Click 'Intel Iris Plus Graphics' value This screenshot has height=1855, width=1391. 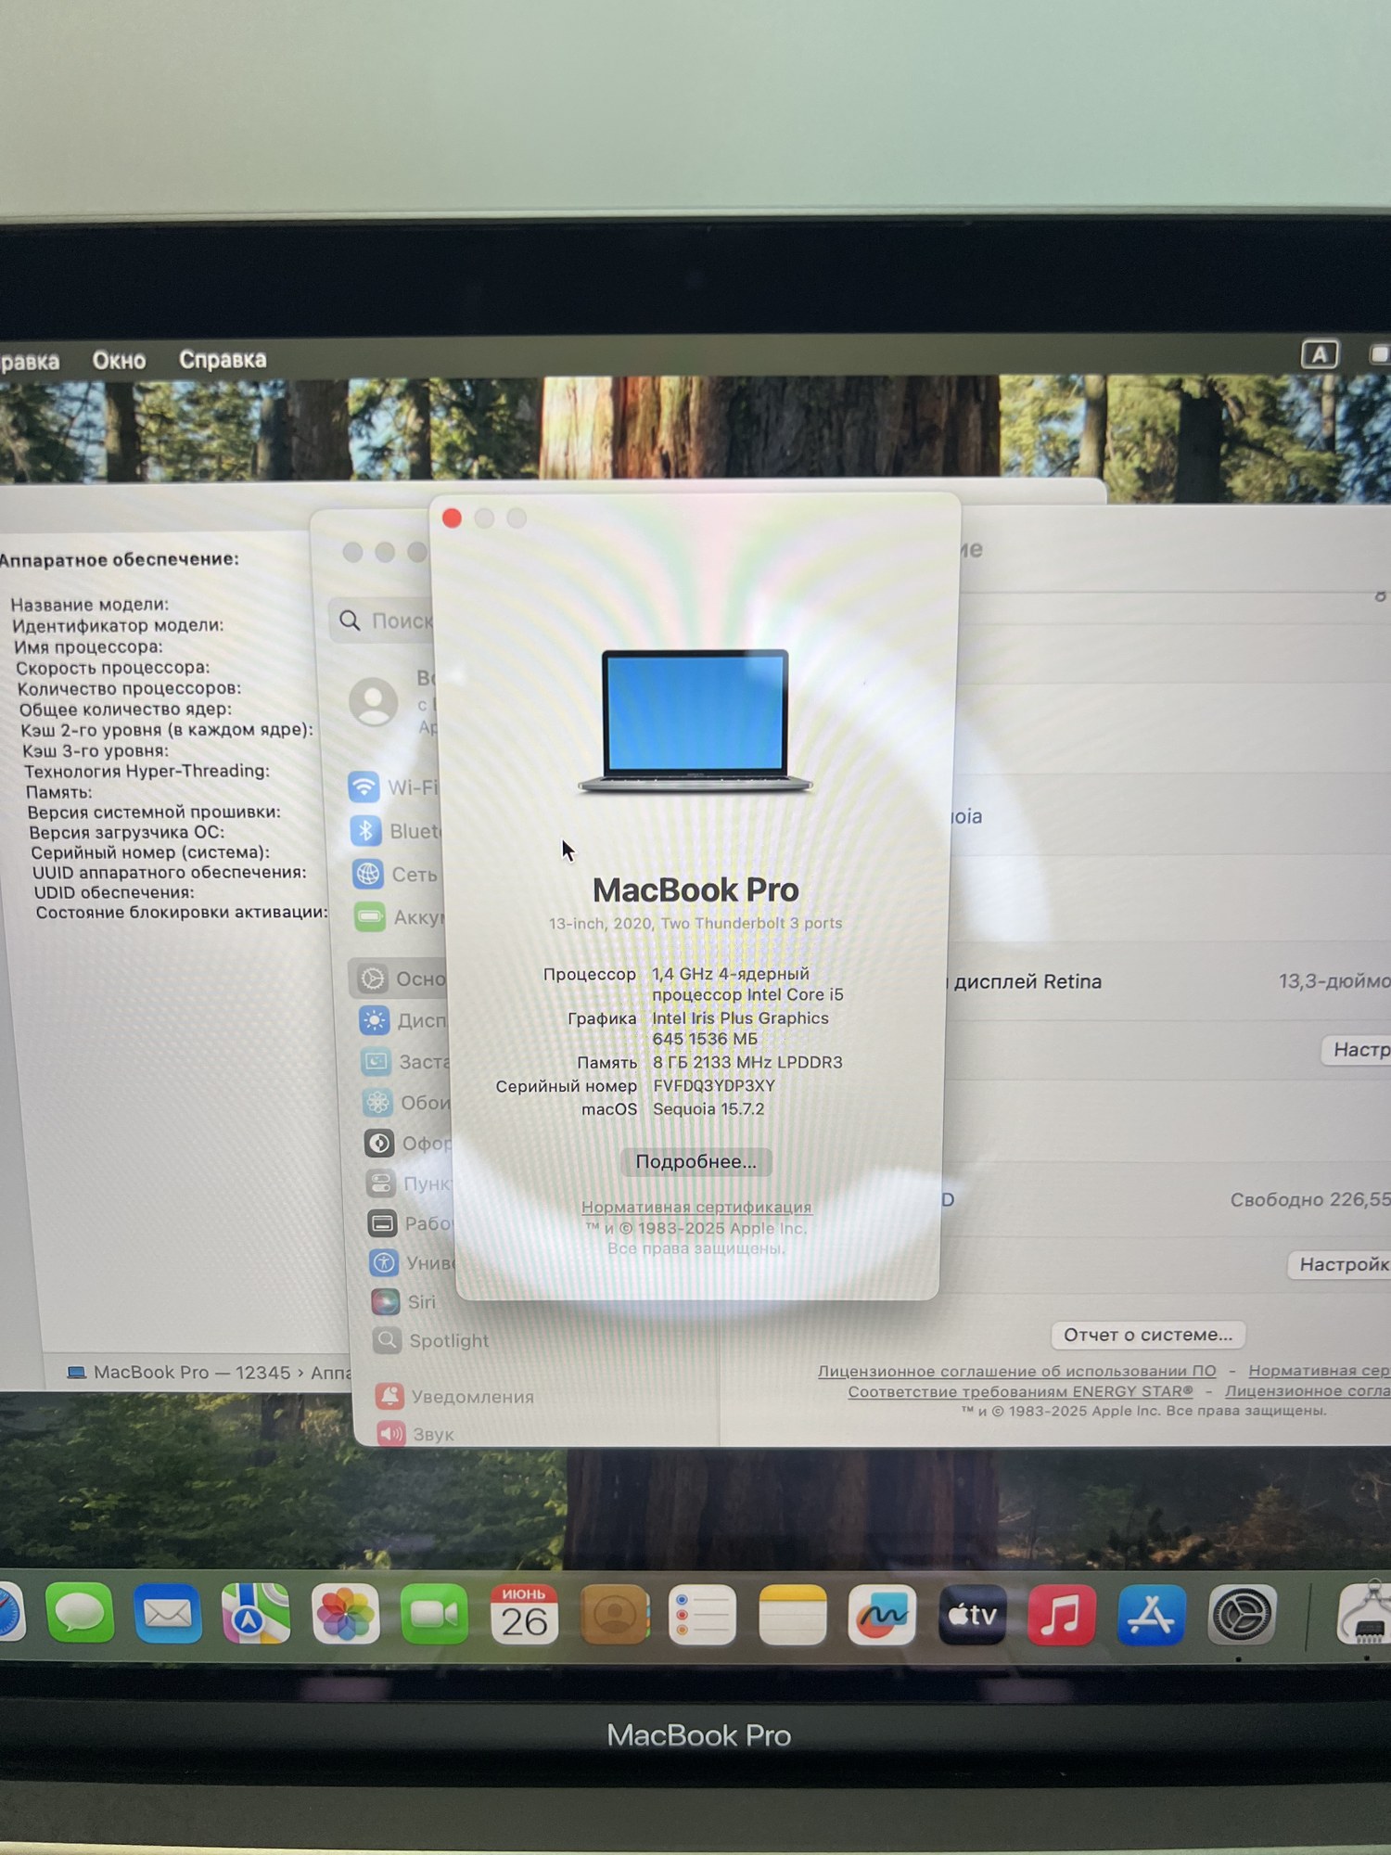pos(741,1017)
